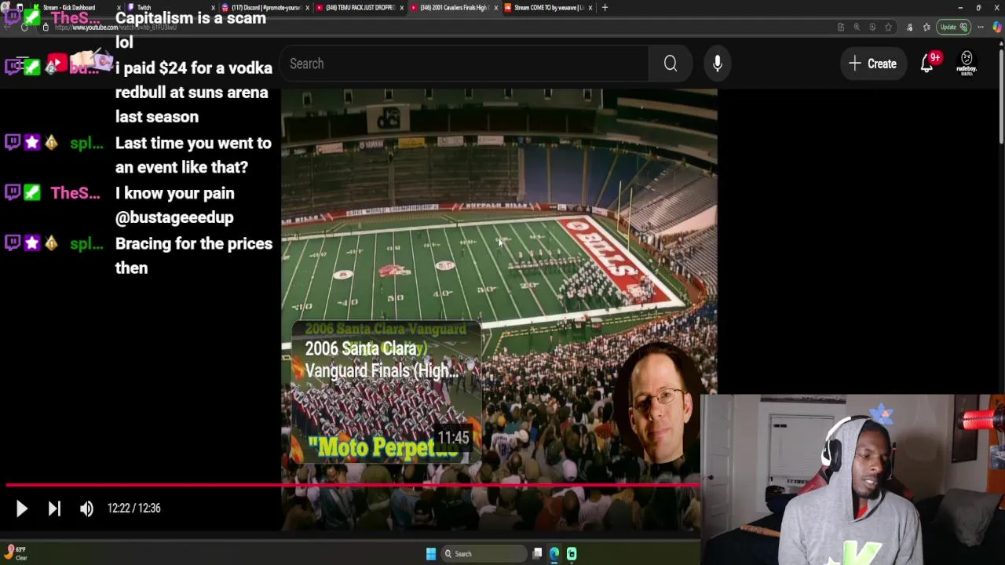Open Microsoft Edge from the taskbar
1005x565 pixels.
[x=554, y=554]
